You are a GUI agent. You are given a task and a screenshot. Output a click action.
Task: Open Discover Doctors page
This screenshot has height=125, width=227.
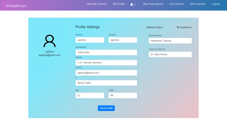(97, 4)
